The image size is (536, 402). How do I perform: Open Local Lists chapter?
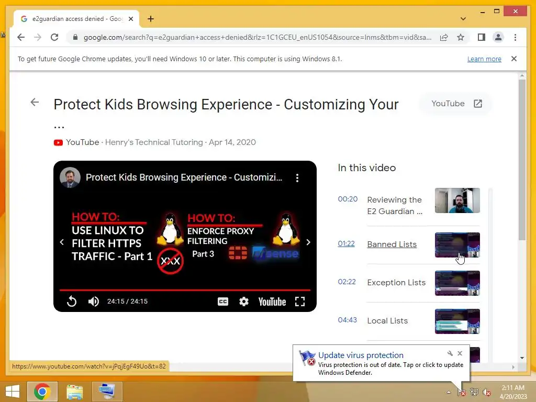(x=388, y=321)
